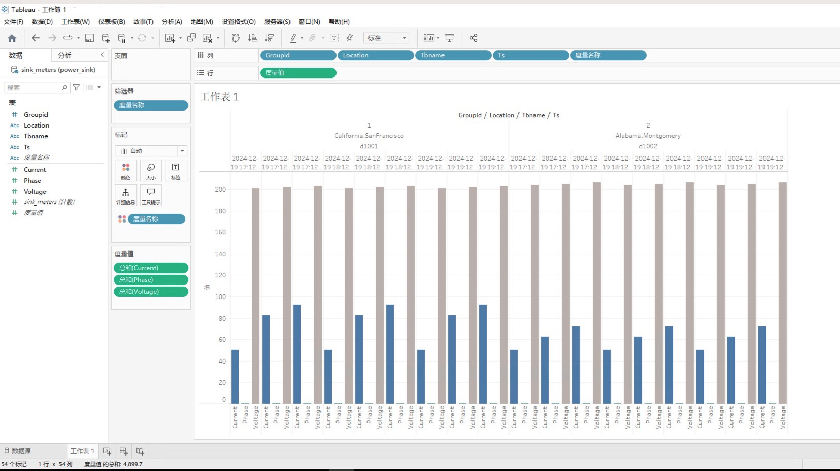The image size is (840, 471).
Task: Collapse the data pane with chevron
Action: click(102, 55)
